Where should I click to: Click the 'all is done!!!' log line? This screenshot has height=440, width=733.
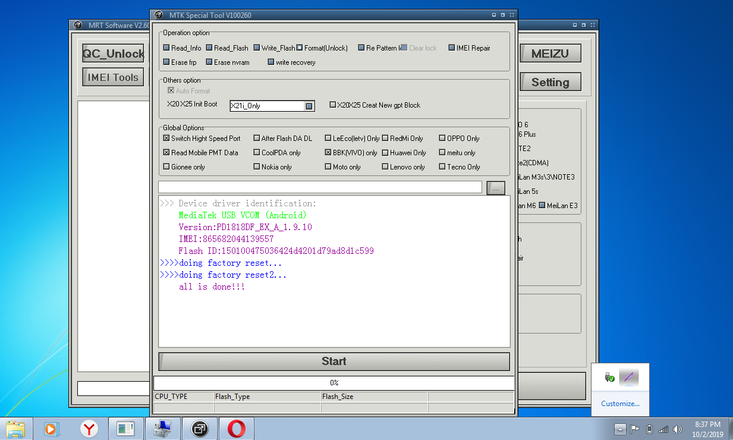pos(212,287)
